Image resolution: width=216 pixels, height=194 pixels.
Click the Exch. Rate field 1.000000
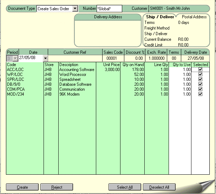156,58
